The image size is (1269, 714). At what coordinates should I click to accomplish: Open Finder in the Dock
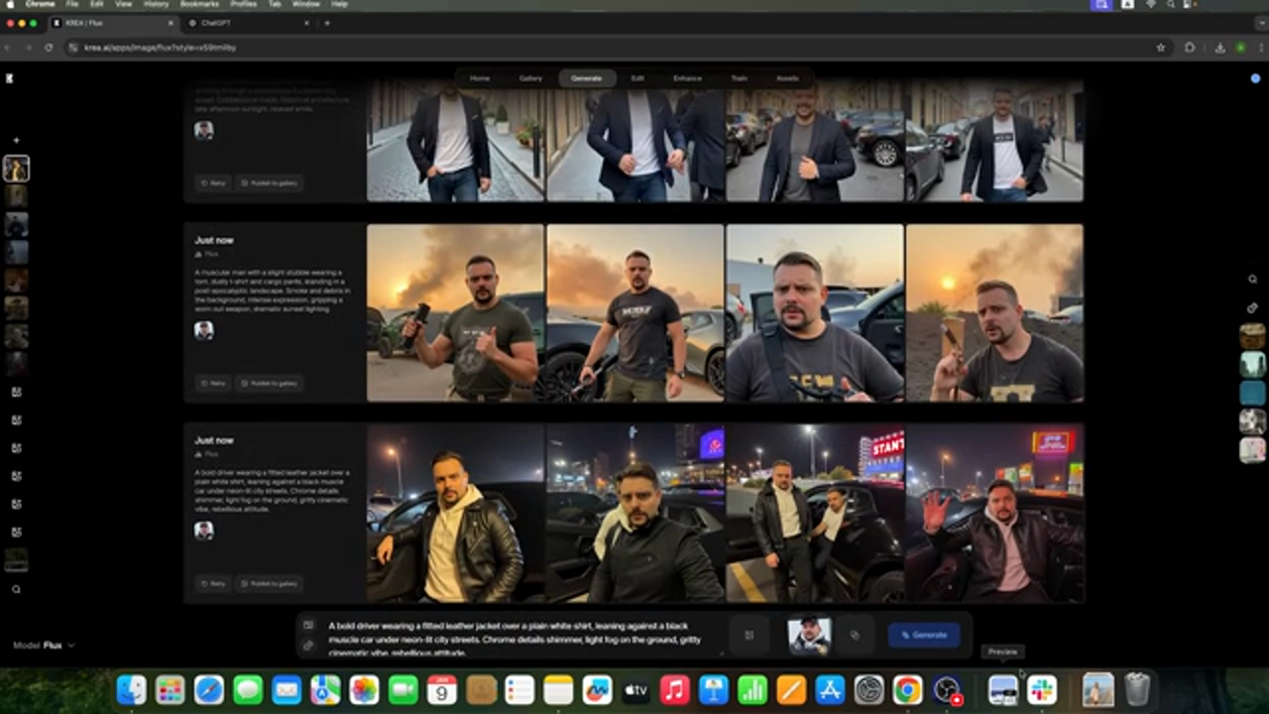(132, 689)
